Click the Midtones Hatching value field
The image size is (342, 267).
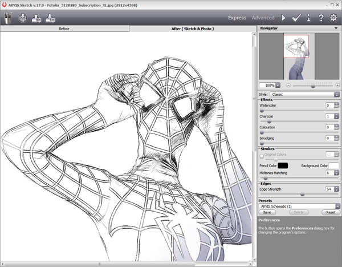pos(330,173)
